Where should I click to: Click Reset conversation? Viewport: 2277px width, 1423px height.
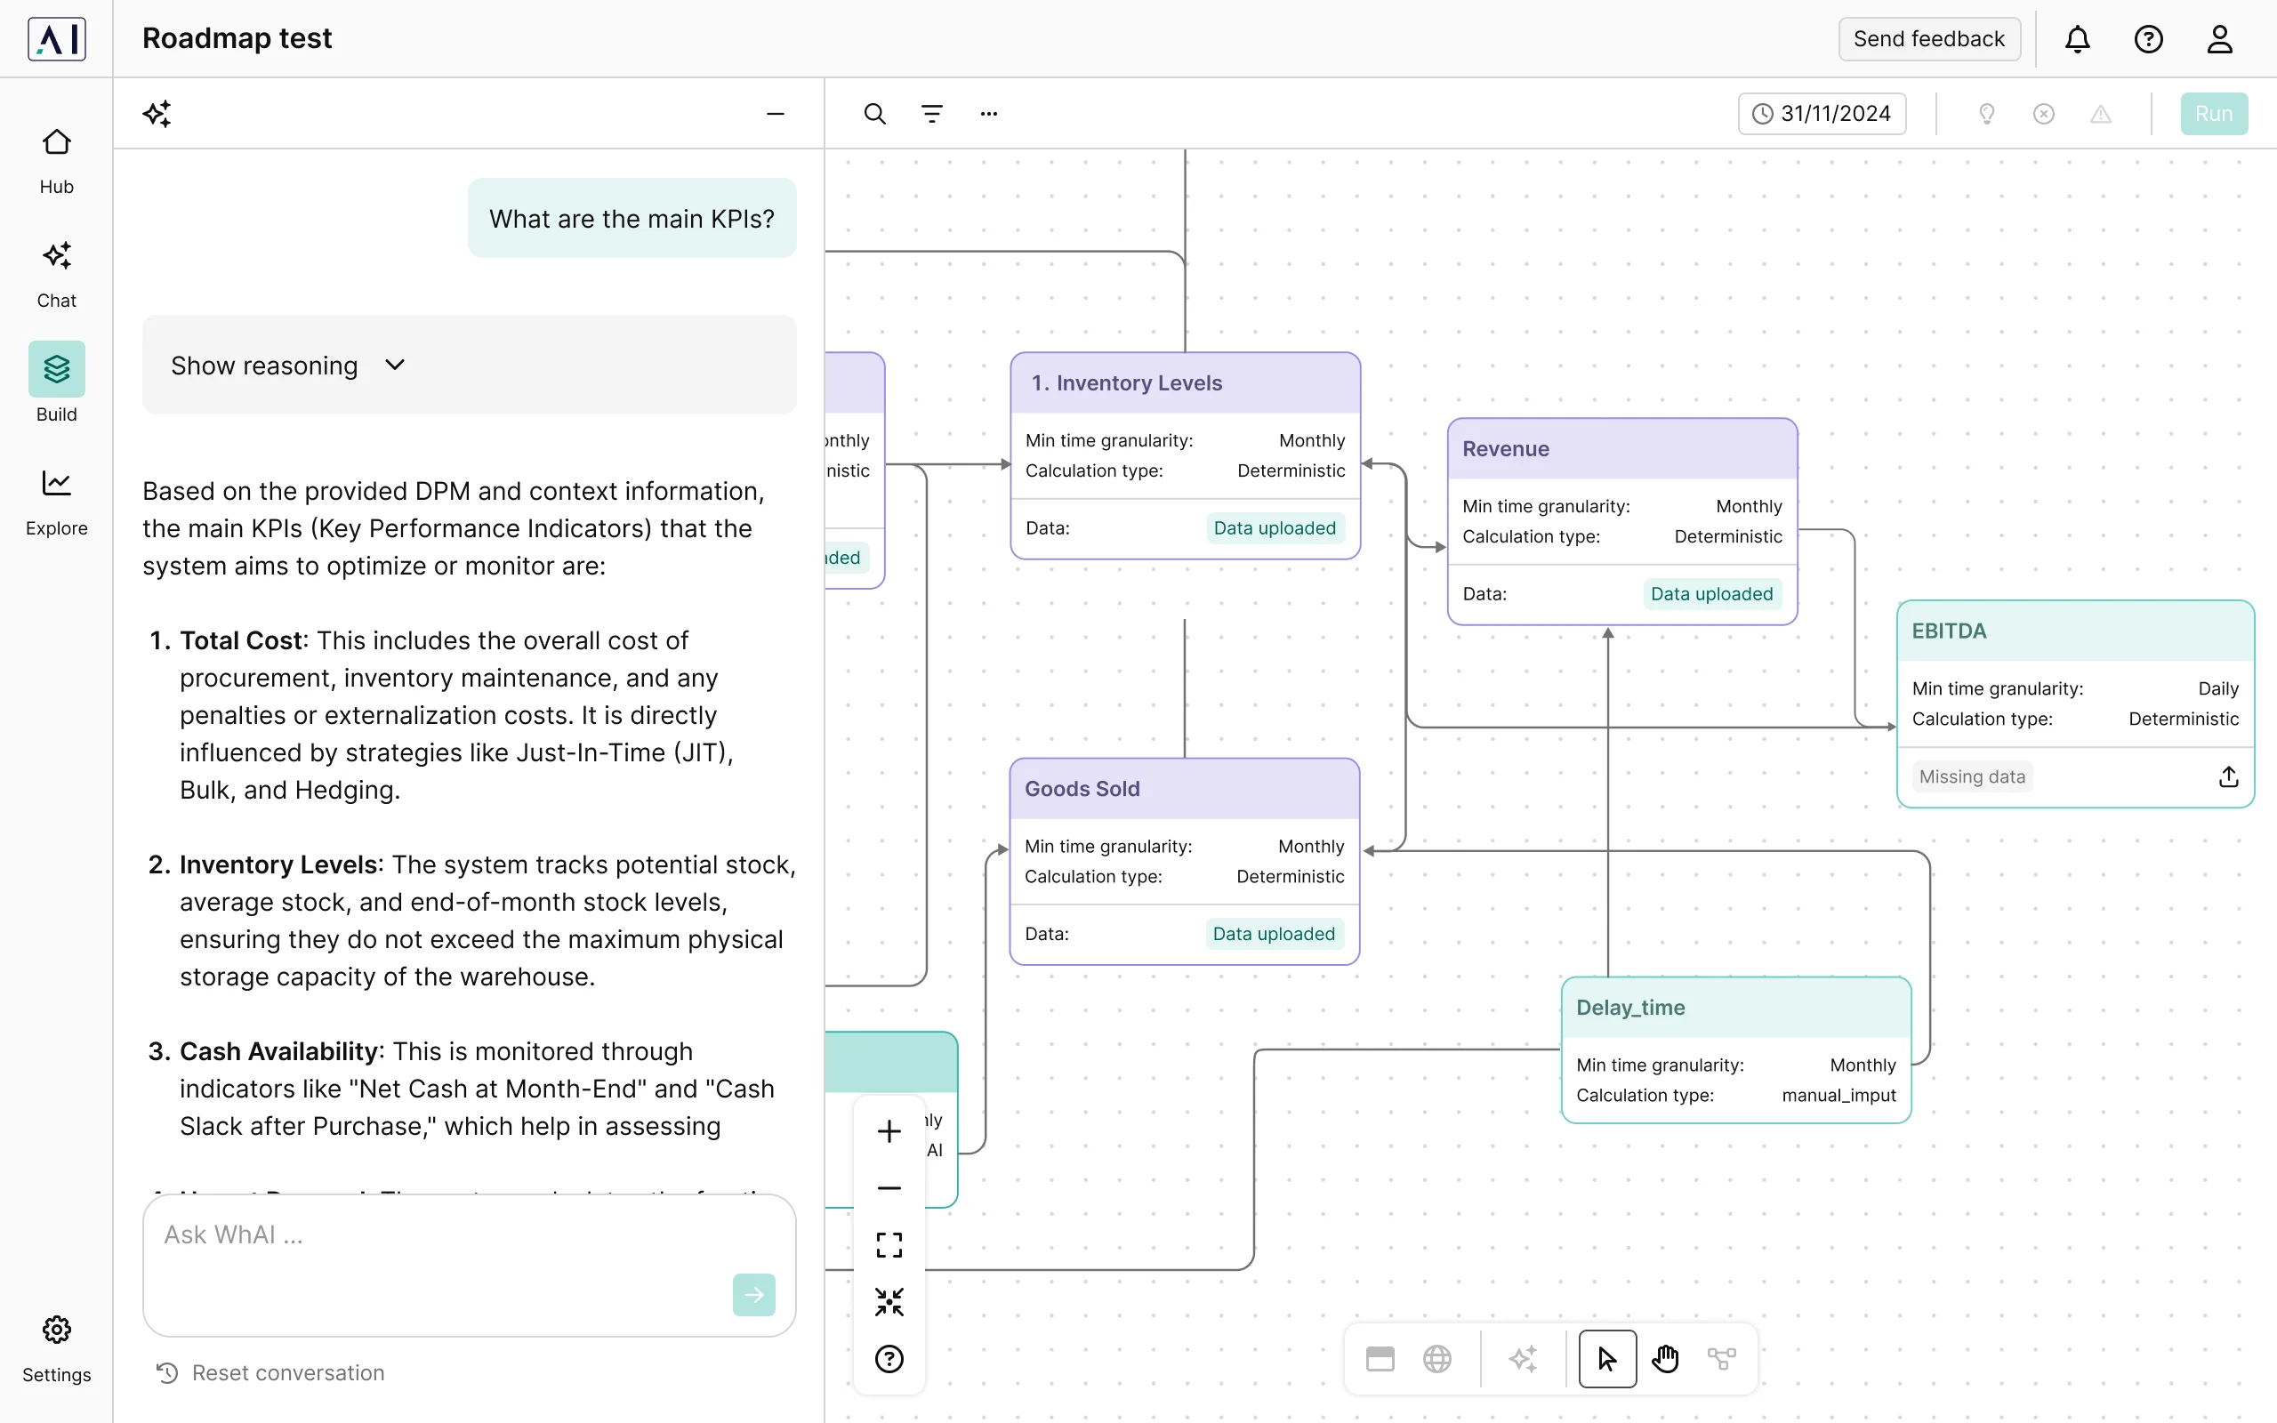(271, 1373)
